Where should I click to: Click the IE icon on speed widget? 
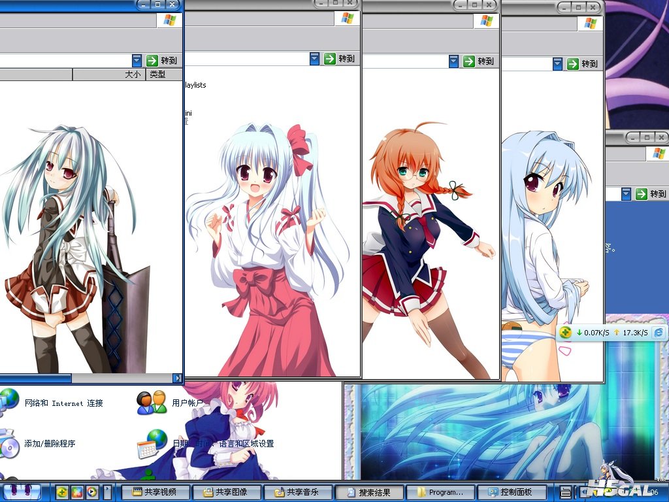click(659, 333)
